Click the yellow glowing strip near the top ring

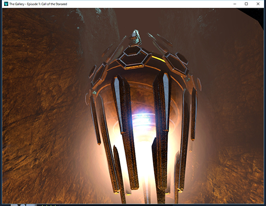[x=159, y=59]
